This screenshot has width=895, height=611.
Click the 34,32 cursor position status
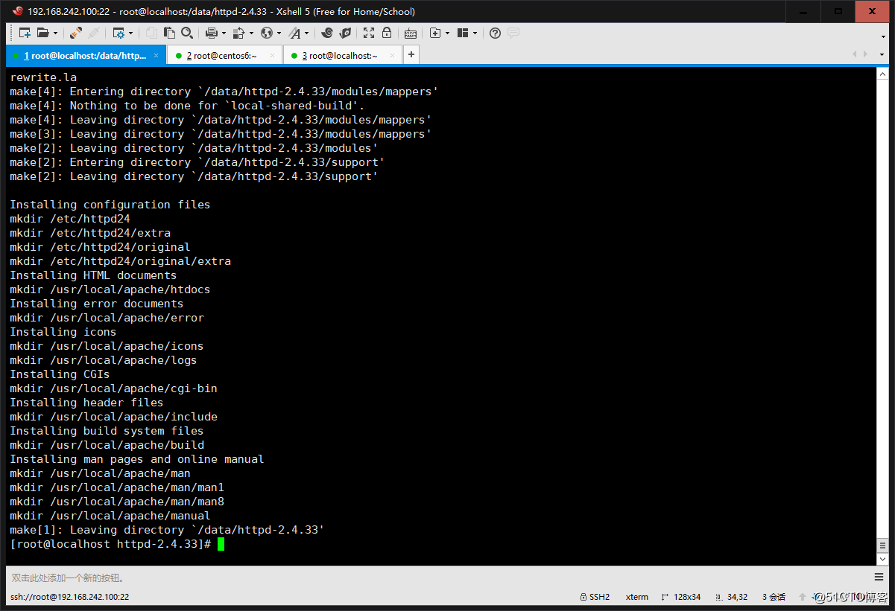click(x=731, y=597)
